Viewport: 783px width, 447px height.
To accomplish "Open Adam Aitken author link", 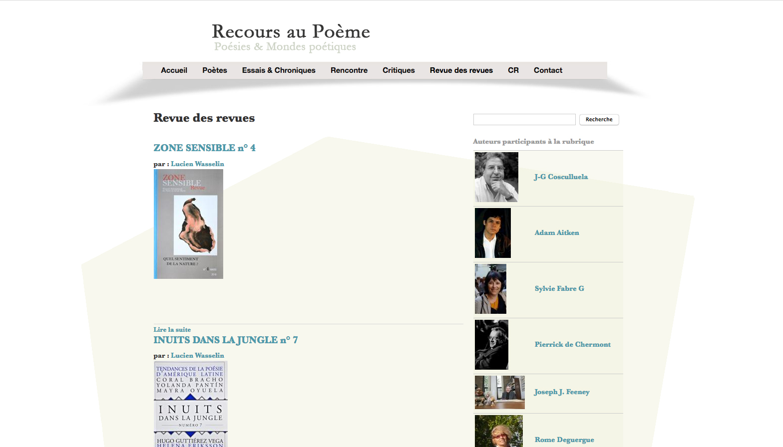I will [x=557, y=233].
